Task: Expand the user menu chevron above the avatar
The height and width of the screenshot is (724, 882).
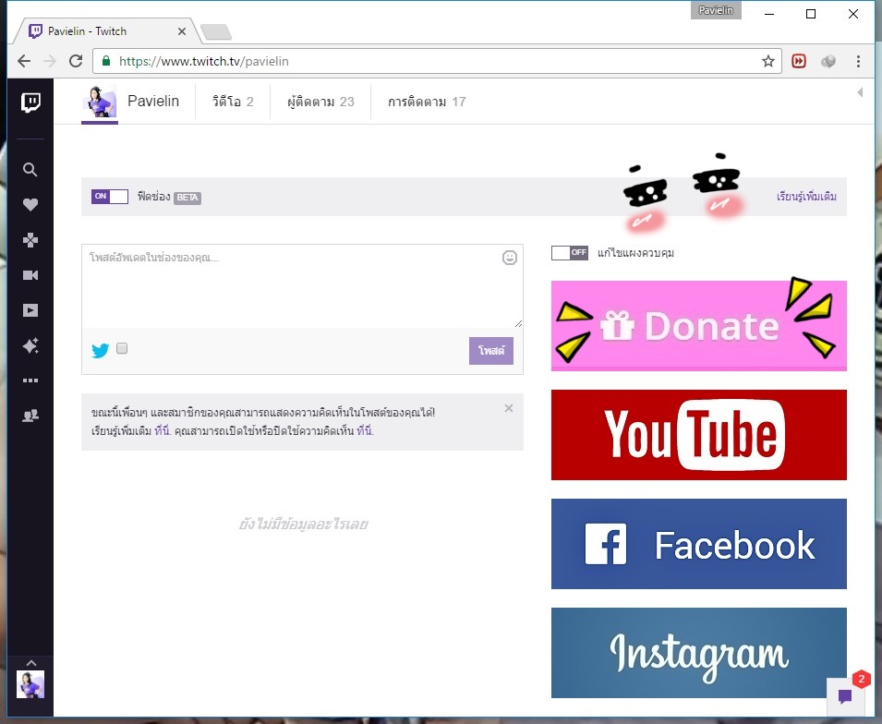Action: (x=30, y=663)
